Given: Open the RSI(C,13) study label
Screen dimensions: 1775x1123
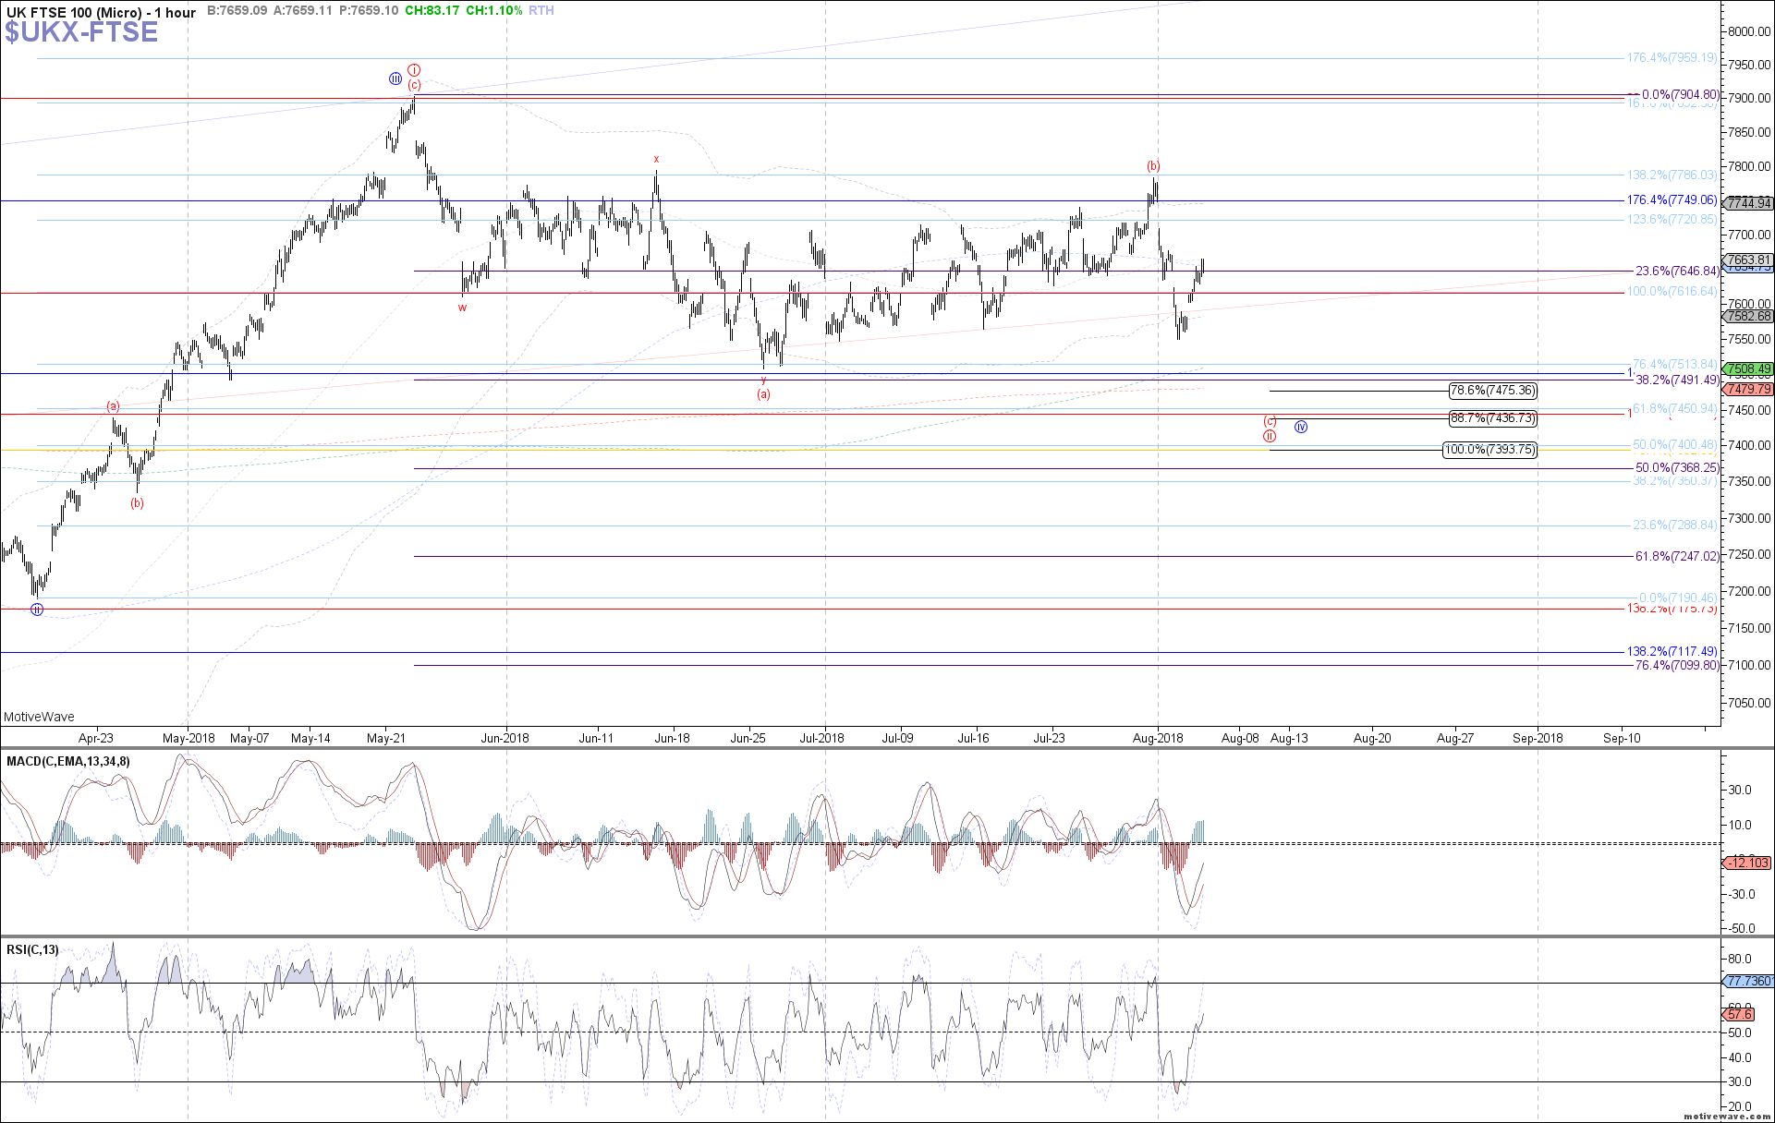Looking at the screenshot, I should click(x=32, y=949).
